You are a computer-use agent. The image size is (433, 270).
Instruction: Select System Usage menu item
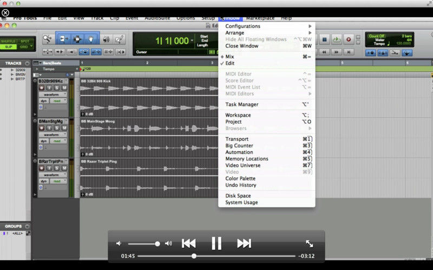267,202
